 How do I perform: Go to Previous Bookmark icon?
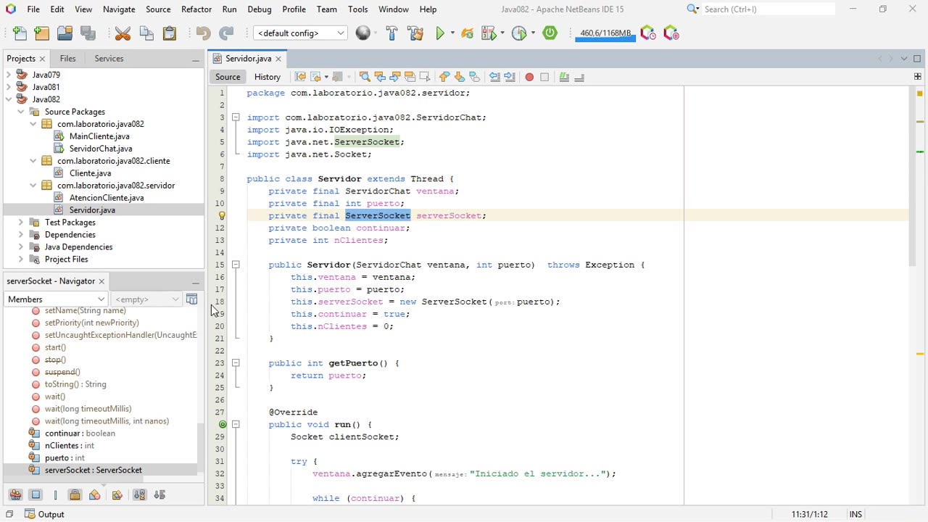coord(444,77)
